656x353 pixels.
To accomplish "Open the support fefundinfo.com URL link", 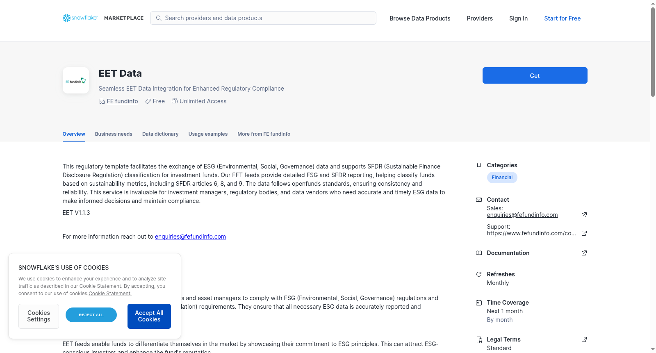I will click(531, 233).
